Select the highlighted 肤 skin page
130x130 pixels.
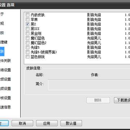tap(2, 51)
